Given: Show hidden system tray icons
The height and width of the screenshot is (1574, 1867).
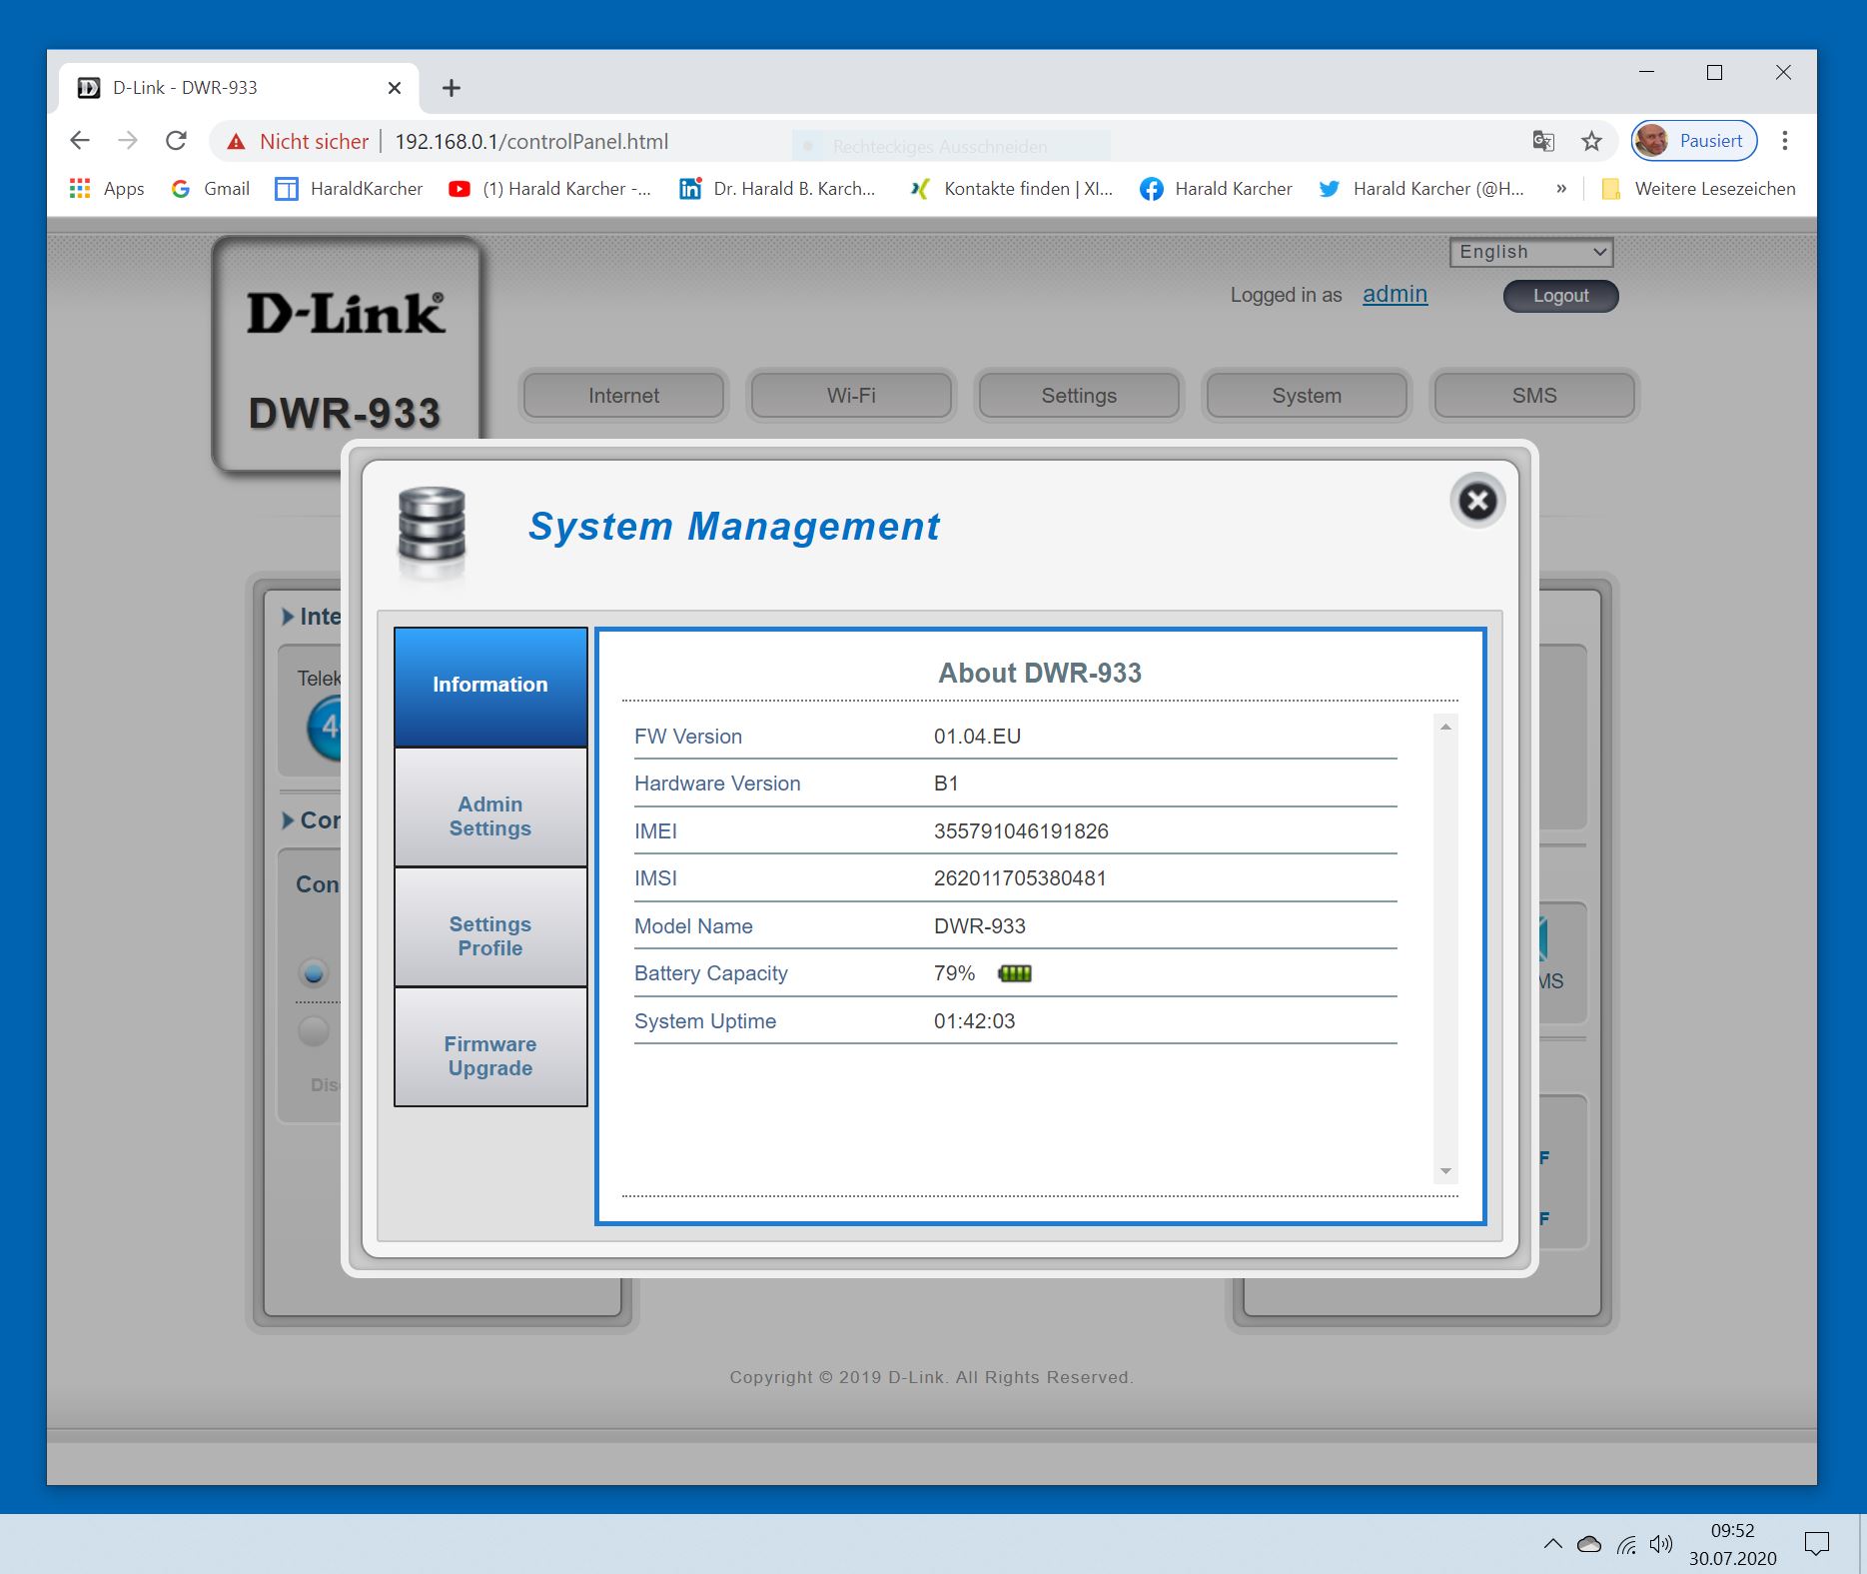Looking at the screenshot, I should (x=1552, y=1544).
